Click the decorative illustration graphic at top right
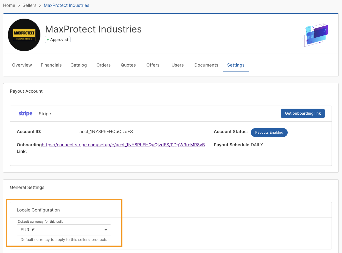342x253 pixels. [316, 35]
